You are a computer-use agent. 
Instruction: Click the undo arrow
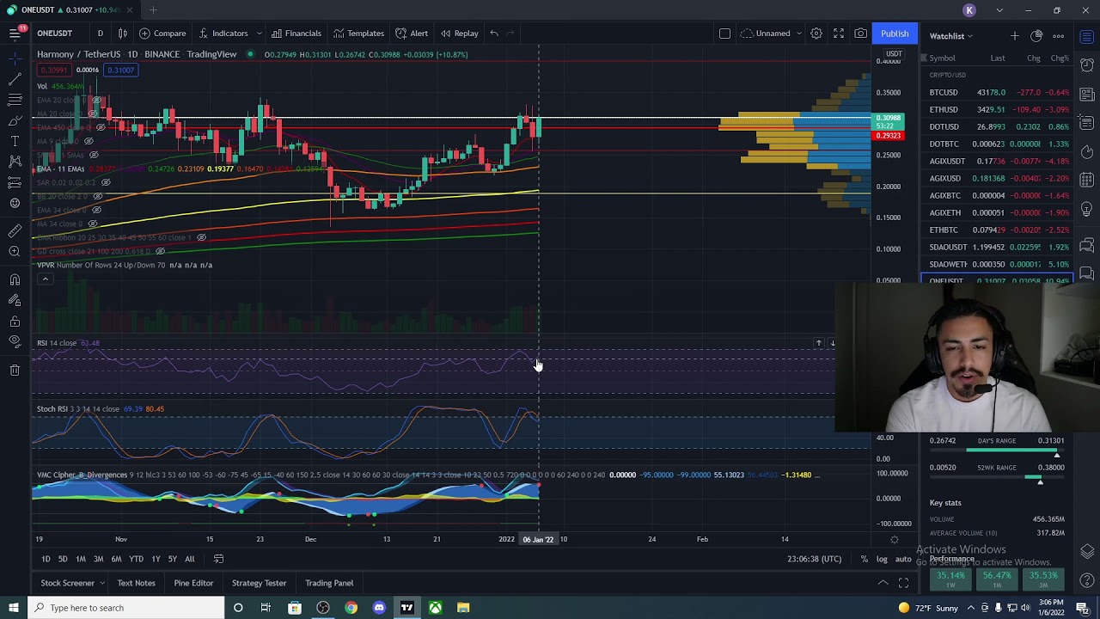(x=494, y=34)
